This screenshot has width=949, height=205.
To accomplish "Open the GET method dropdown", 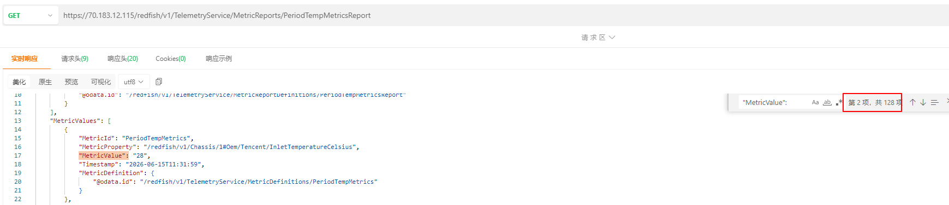I will tap(31, 16).
